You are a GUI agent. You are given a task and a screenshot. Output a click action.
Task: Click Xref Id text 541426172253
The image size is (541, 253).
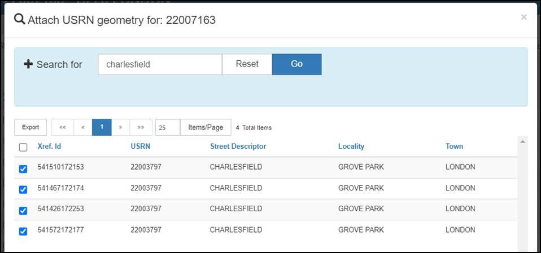point(61,209)
